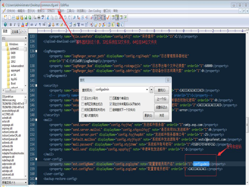Click the folder tree horizontal scrollbar thumb
This screenshot has height=187, width=249.
point(10,90)
